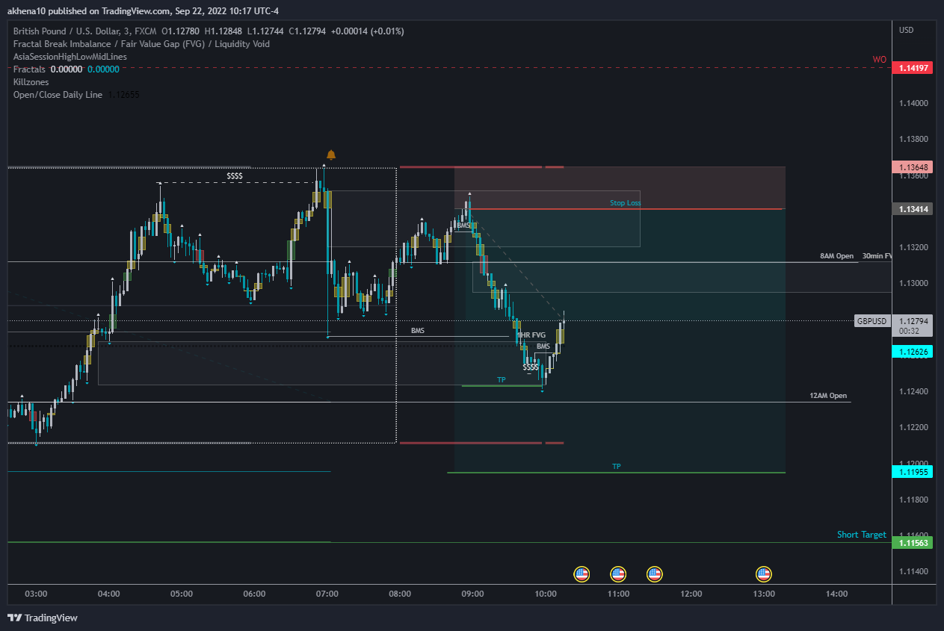Click the 1.11400 price axis tick
The image size is (944, 631).
[913, 571]
